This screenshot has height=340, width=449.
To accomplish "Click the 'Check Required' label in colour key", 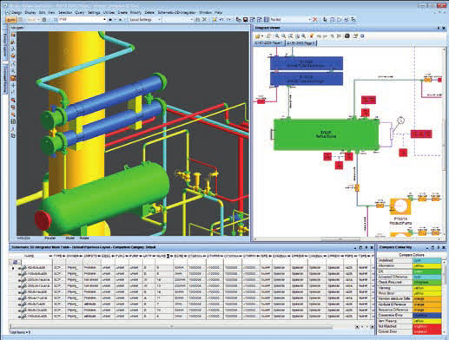I will coord(390,282).
